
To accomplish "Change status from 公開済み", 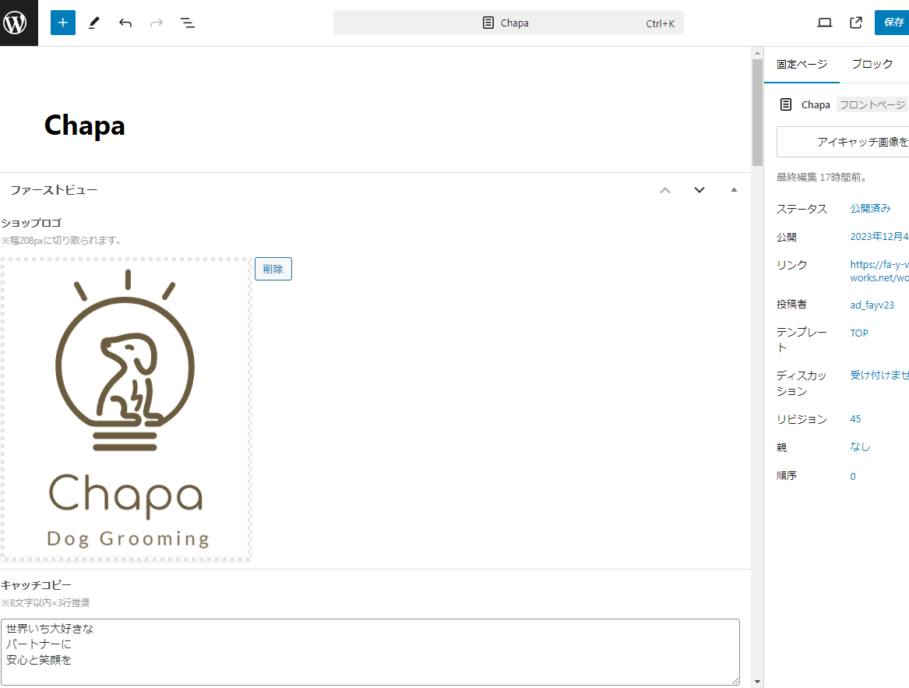I will pyautogui.click(x=870, y=208).
